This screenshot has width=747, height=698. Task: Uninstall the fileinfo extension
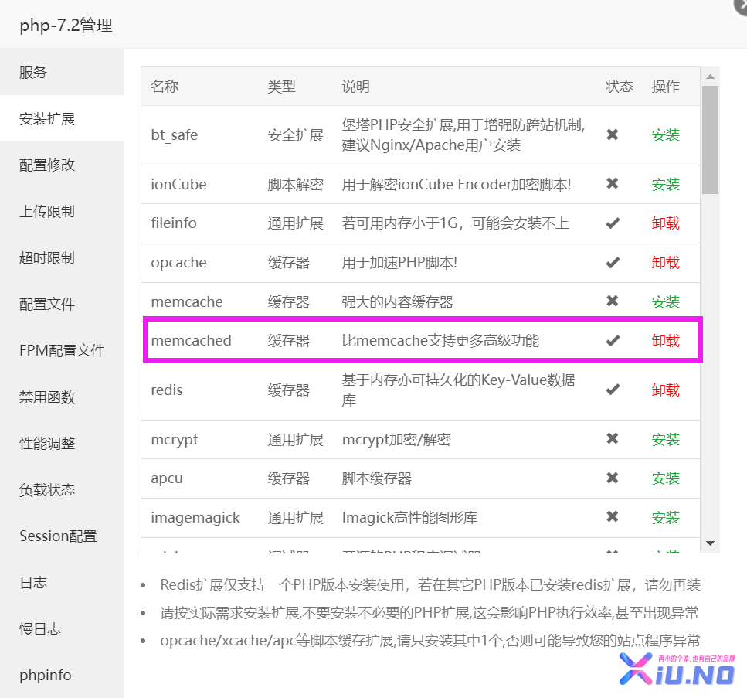666,223
